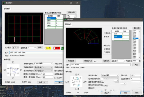Click the input field showing 15
The width and height of the screenshot is (144, 97).
click(48, 77)
